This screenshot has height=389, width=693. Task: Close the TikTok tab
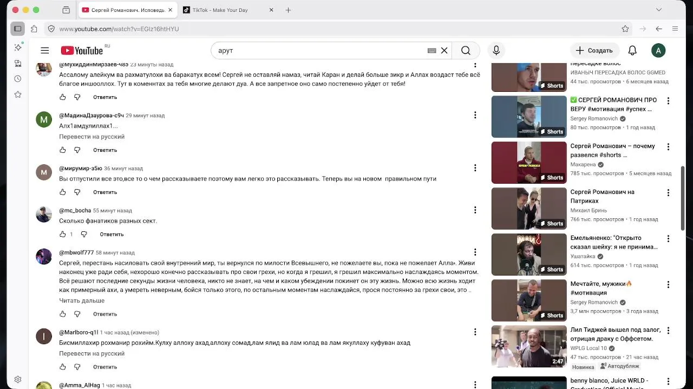point(271,10)
